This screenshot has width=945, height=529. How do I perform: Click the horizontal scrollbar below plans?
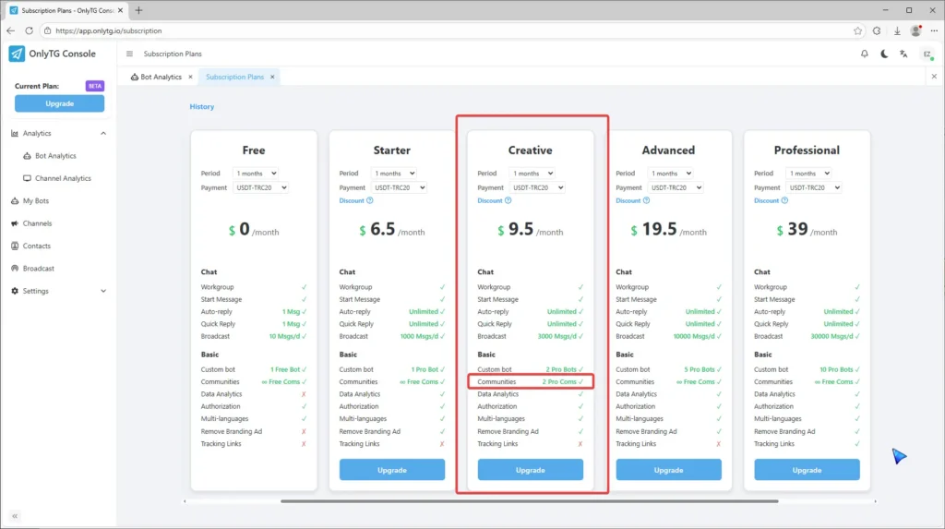pos(529,501)
